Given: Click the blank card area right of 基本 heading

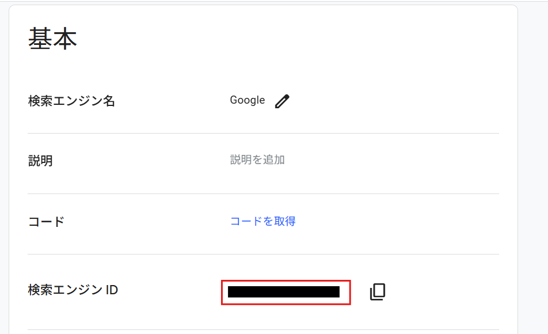Looking at the screenshot, I should tap(288, 40).
